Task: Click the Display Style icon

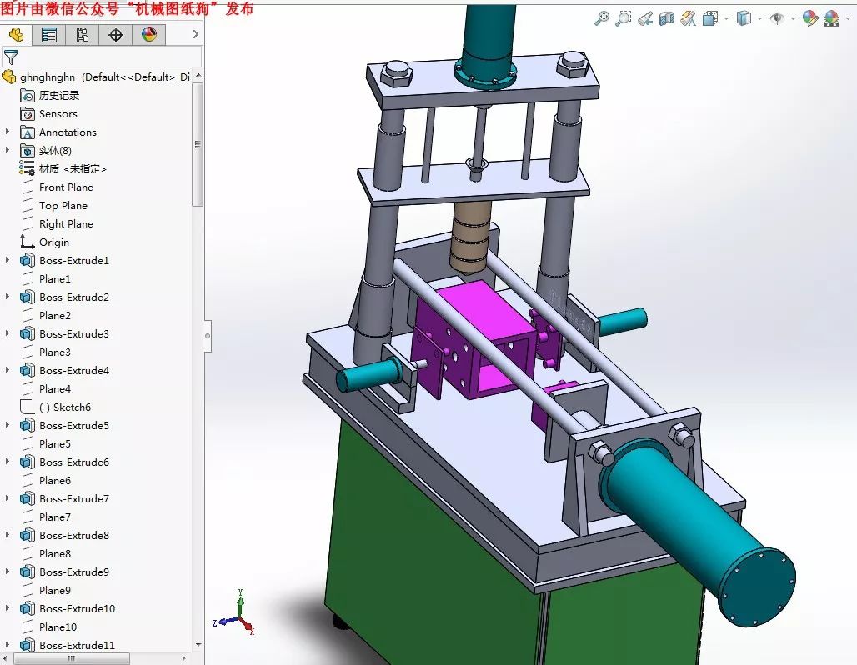Action: pos(744,18)
